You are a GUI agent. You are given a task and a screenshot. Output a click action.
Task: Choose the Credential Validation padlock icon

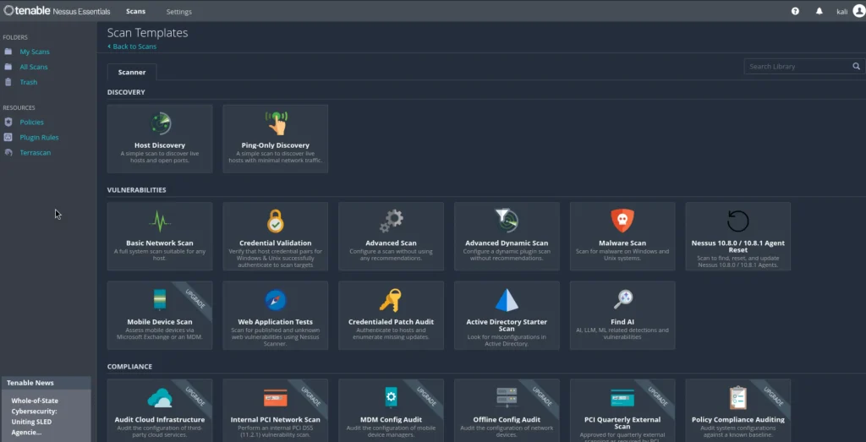(276, 221)
